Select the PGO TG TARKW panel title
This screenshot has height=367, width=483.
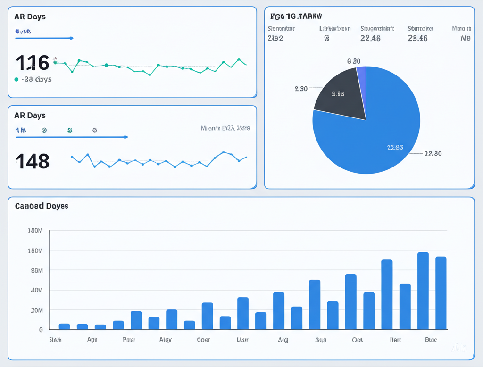pos(296,16)
